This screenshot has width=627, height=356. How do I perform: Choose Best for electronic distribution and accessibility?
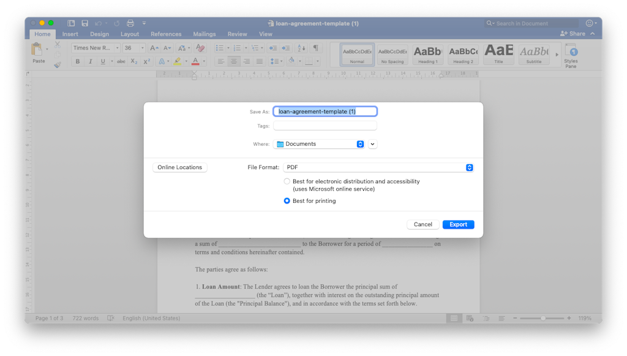[287, 181]
